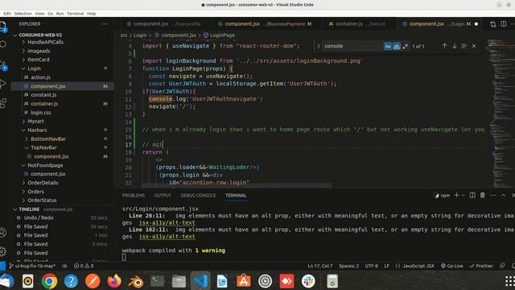Screen dimensions: 515x290
Task: Open constant.js file
Action: 43,95
